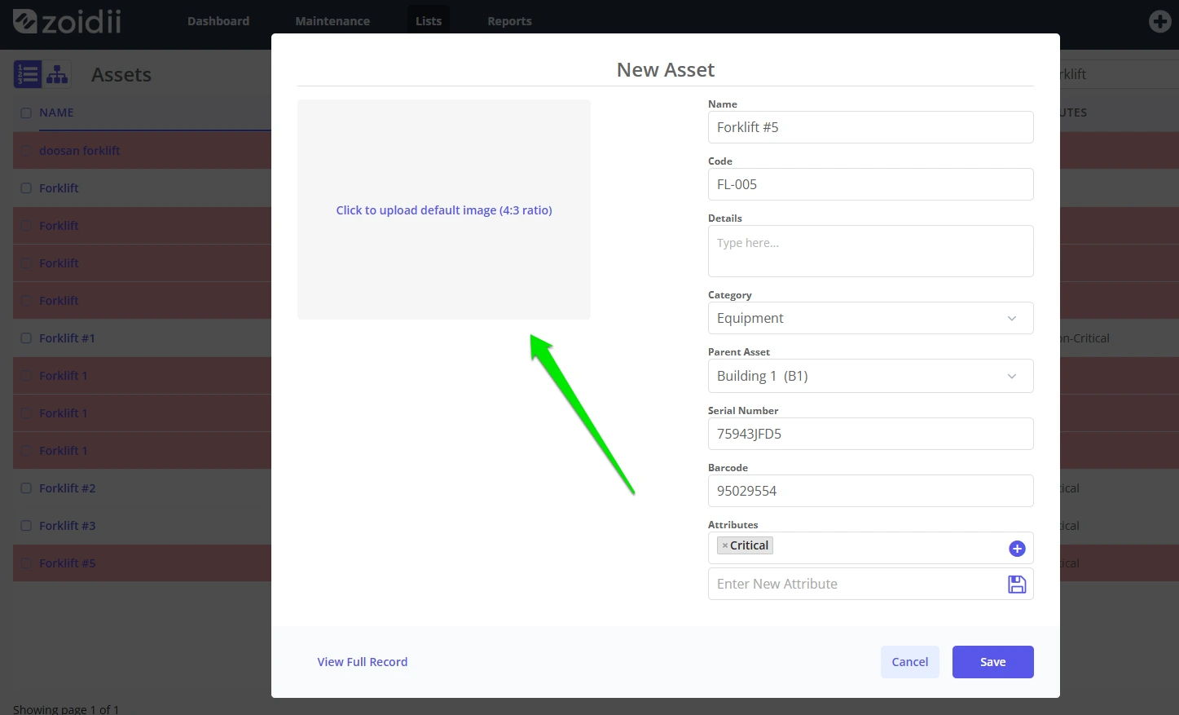Image resolution: width=1179 pixels, height=715 pixels.
Task: Go to the Dashboard menu item
Action: pyautogui.click(x=218, y=21)
